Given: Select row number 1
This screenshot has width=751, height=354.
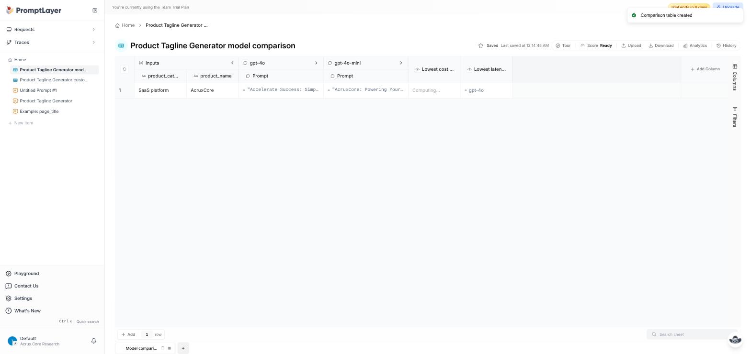Looking at the screenshot, I should tap(120, 90).
